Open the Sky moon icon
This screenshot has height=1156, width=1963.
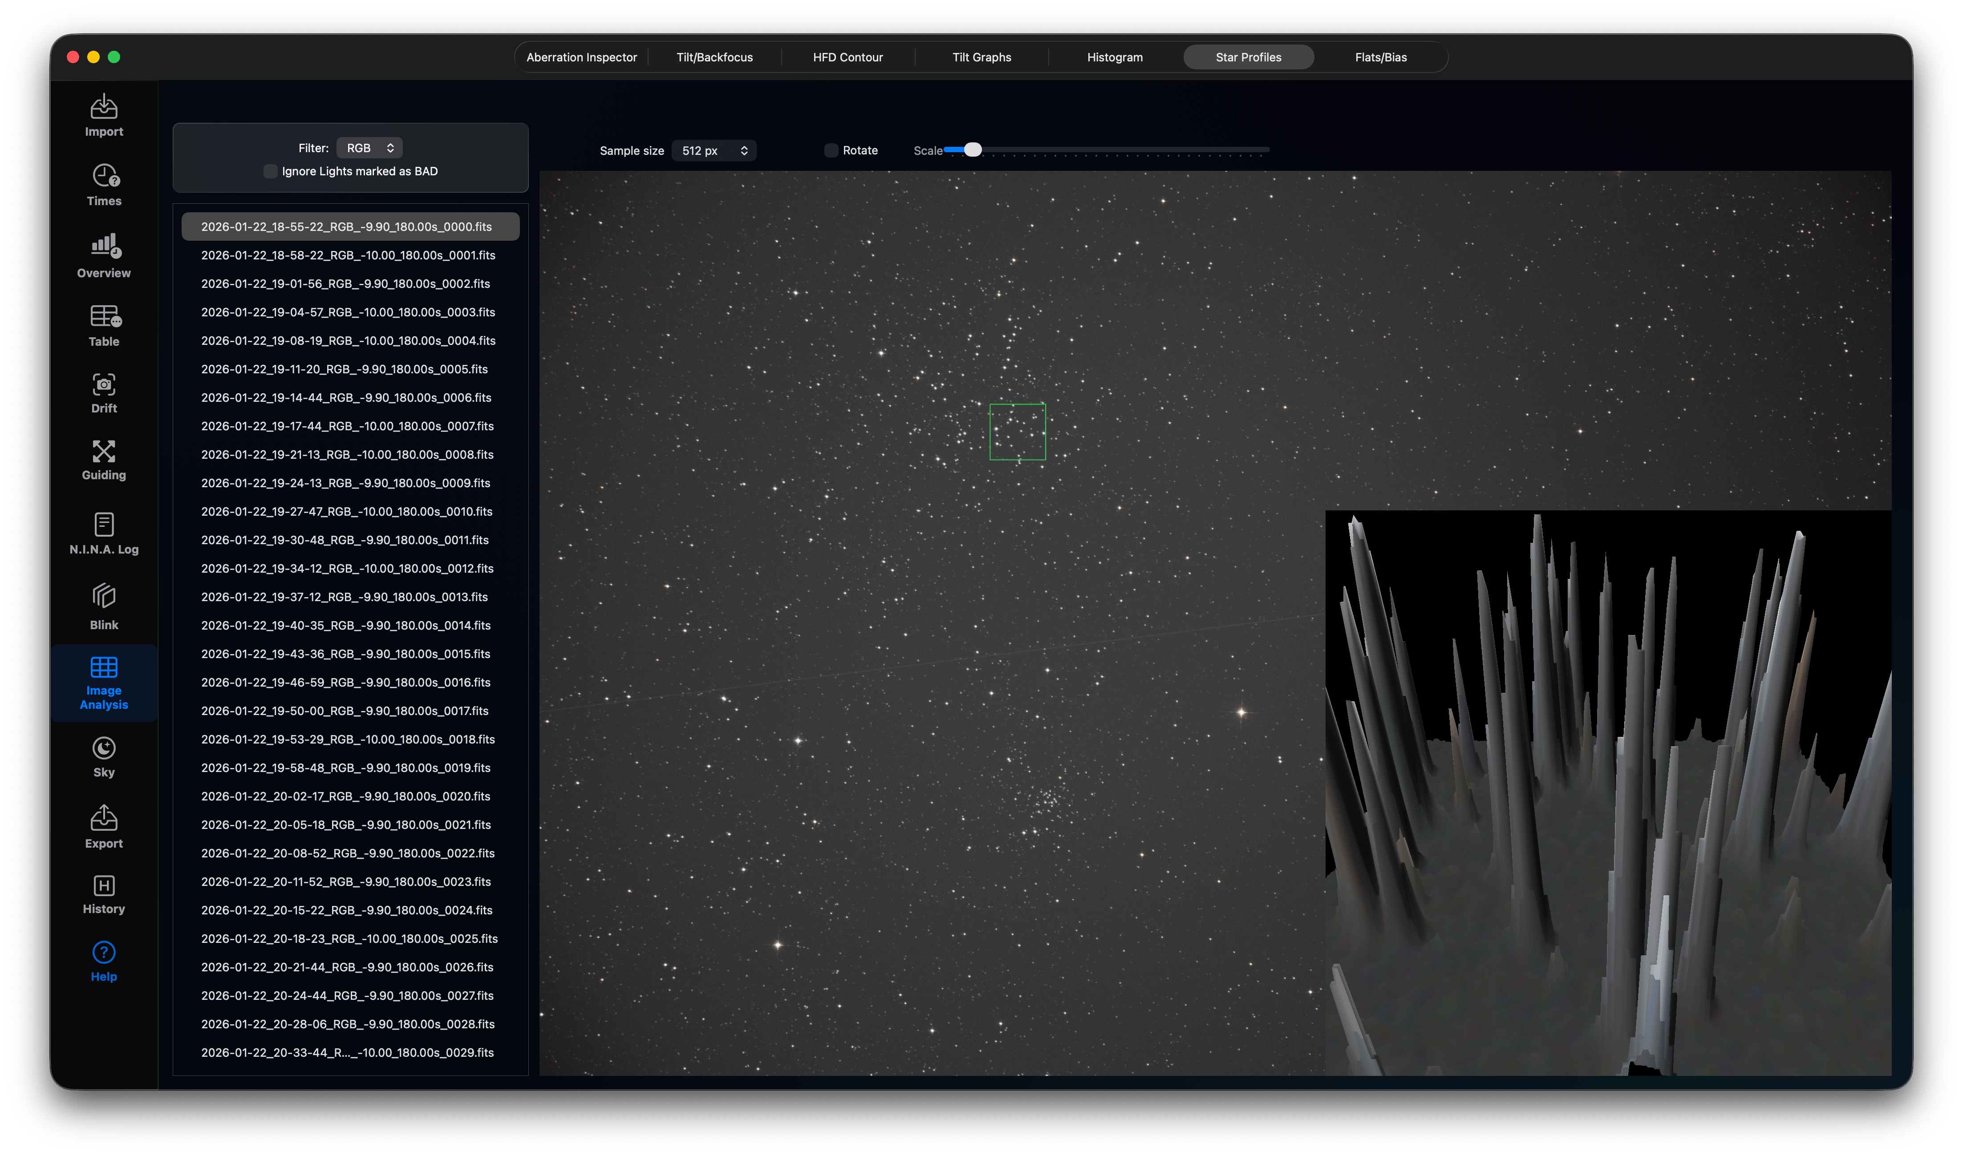(x=104, y=748)
